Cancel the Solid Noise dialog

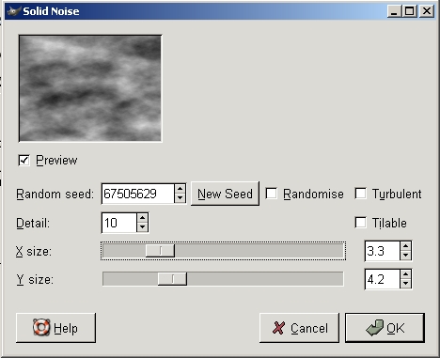299,328
